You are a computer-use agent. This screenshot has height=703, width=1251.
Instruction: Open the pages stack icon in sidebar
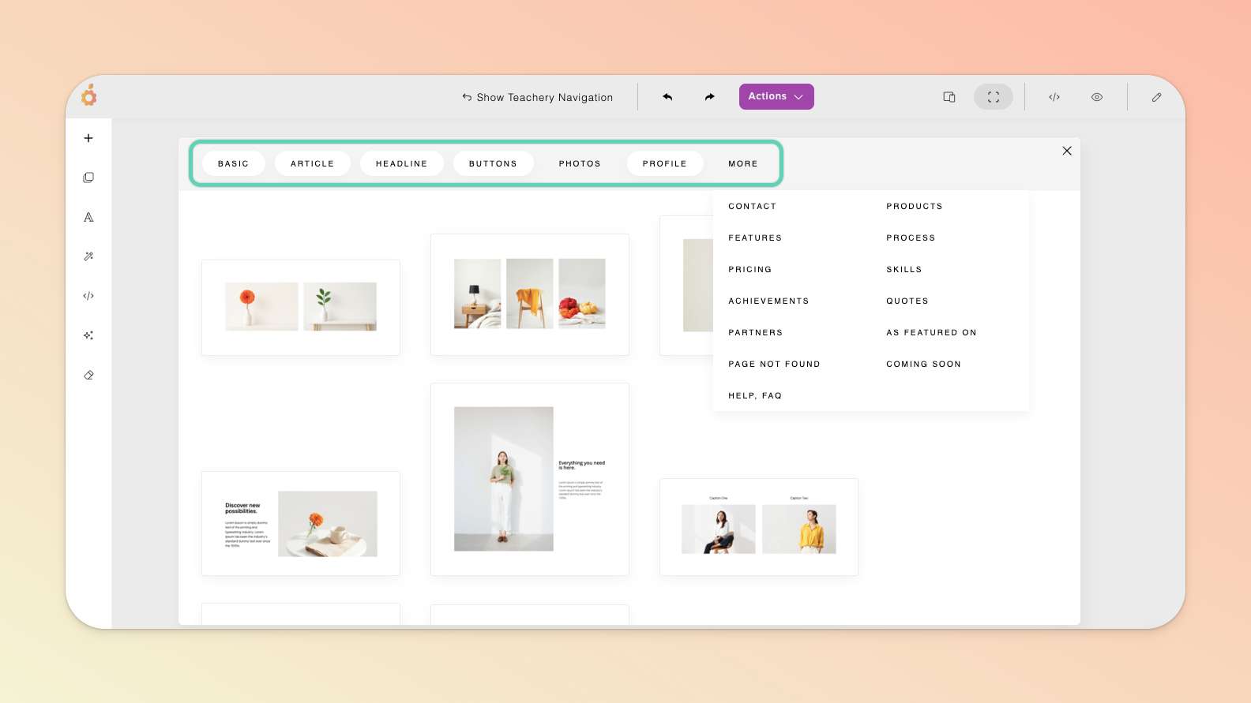pos(88,178)
